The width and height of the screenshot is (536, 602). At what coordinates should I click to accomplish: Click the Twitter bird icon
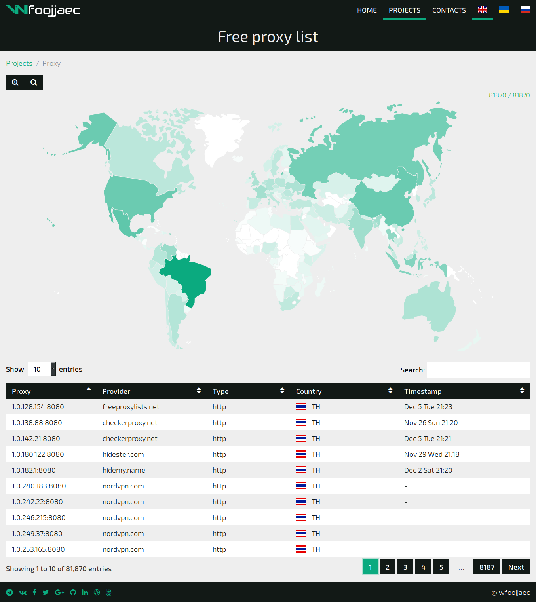(46, 592)
